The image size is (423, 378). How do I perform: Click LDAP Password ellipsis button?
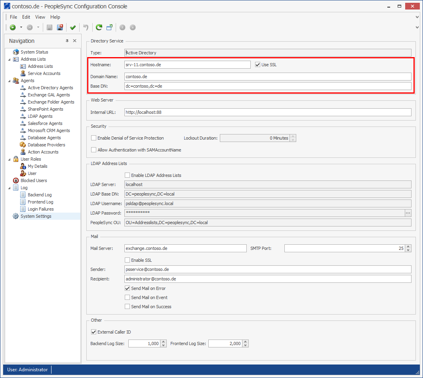click(x=408, y=213)
